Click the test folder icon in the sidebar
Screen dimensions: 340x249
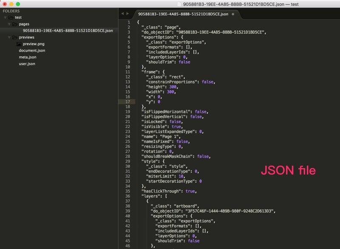point(11,17)
